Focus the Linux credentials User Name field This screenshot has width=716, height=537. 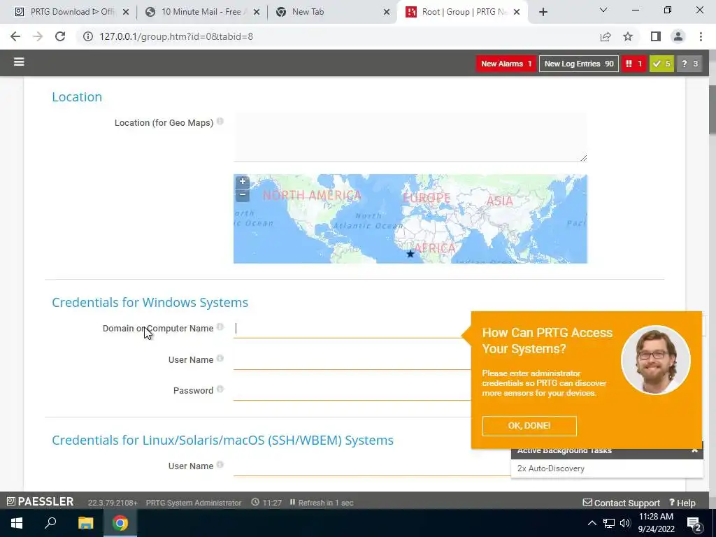[372, 466]
